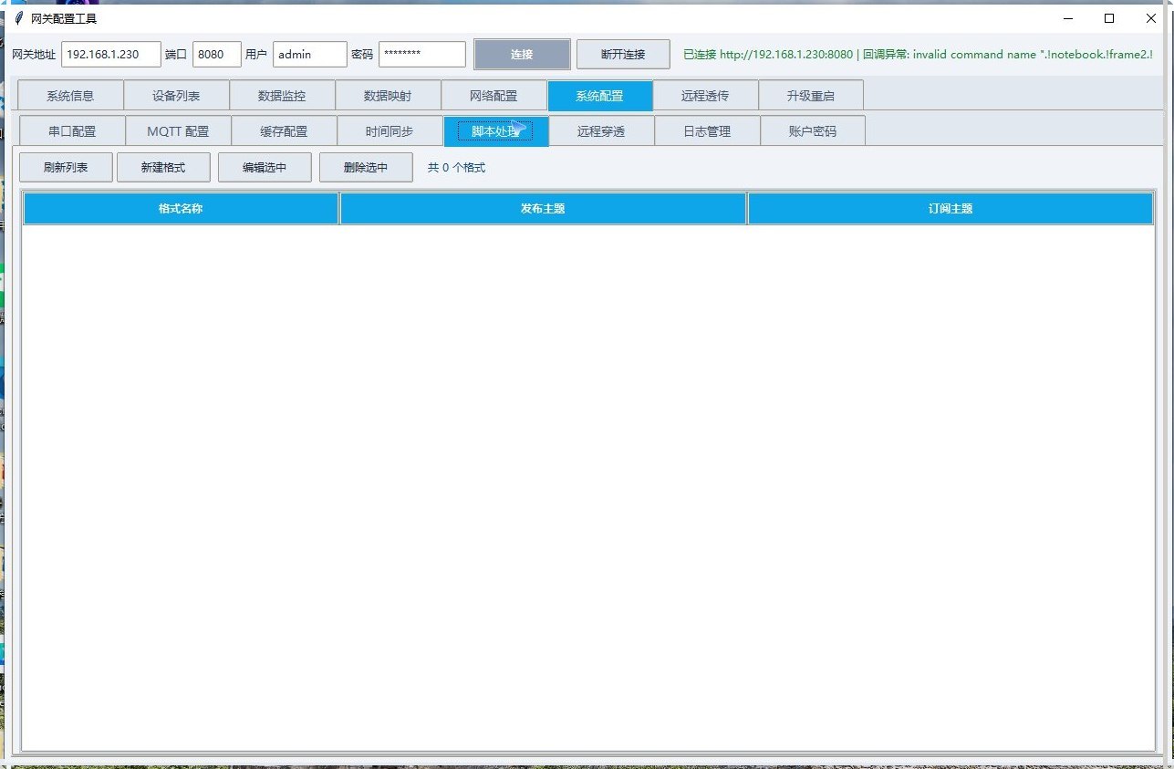The height and width of the screenshot is (769, 1174).
Task: Click the 已连接 status message text
Action: tap(919, 54)
